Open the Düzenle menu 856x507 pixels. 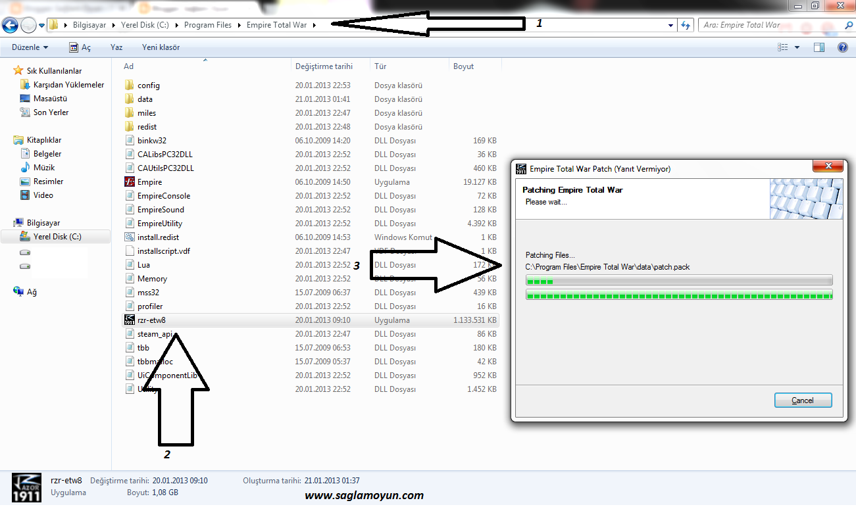coord(30,47)
